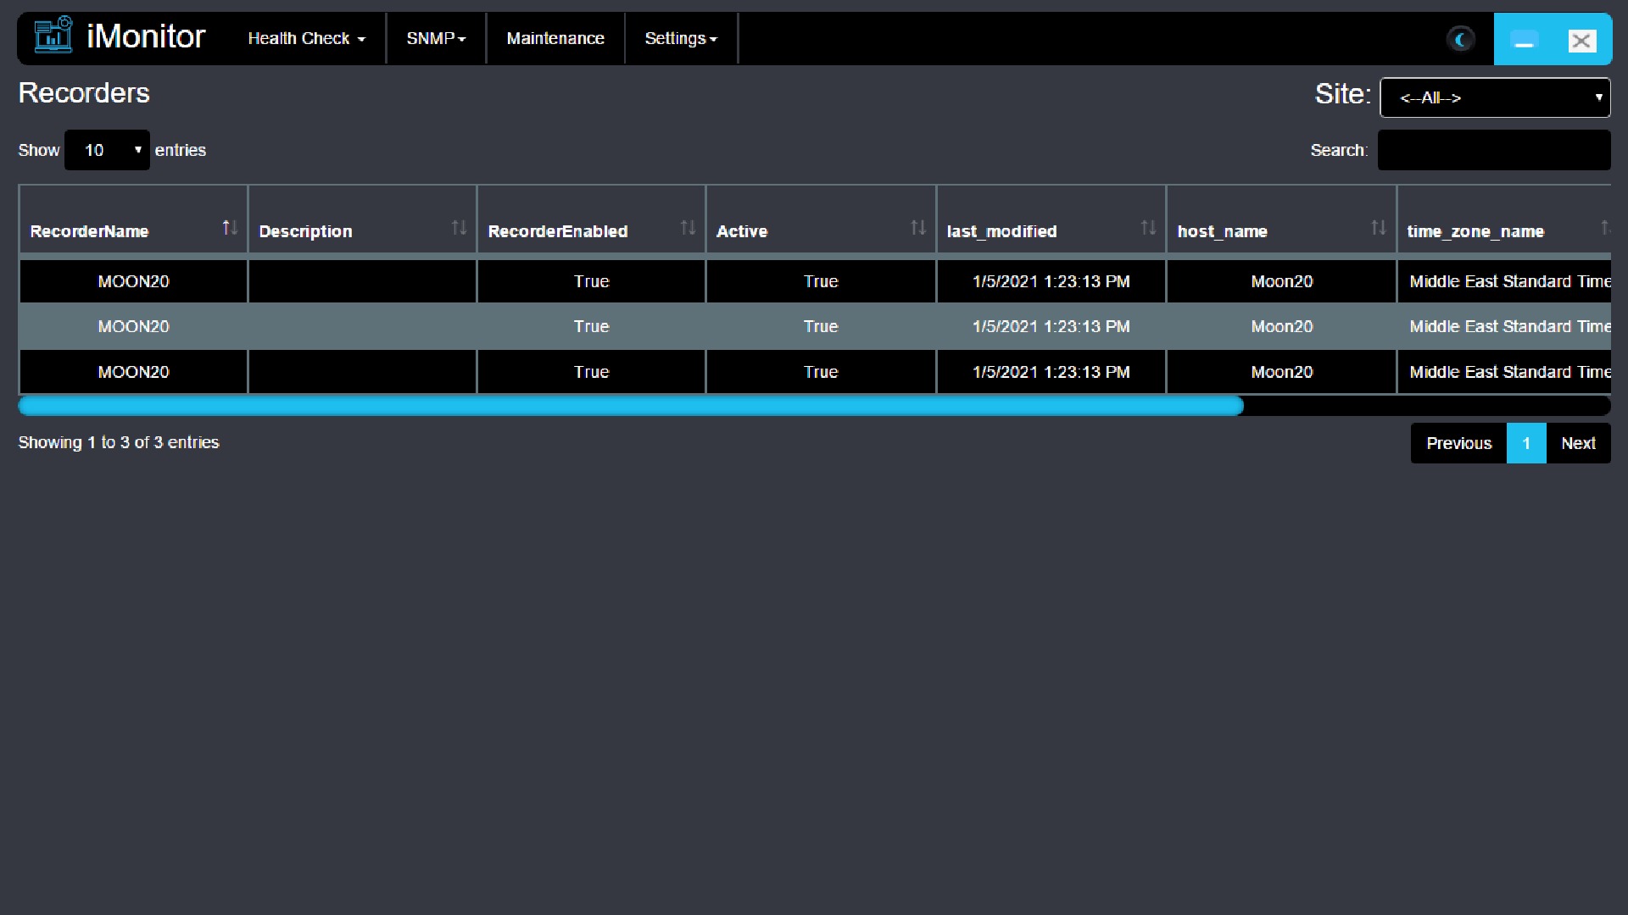
Task: Go to the Next page
Action: (1578, 443)
